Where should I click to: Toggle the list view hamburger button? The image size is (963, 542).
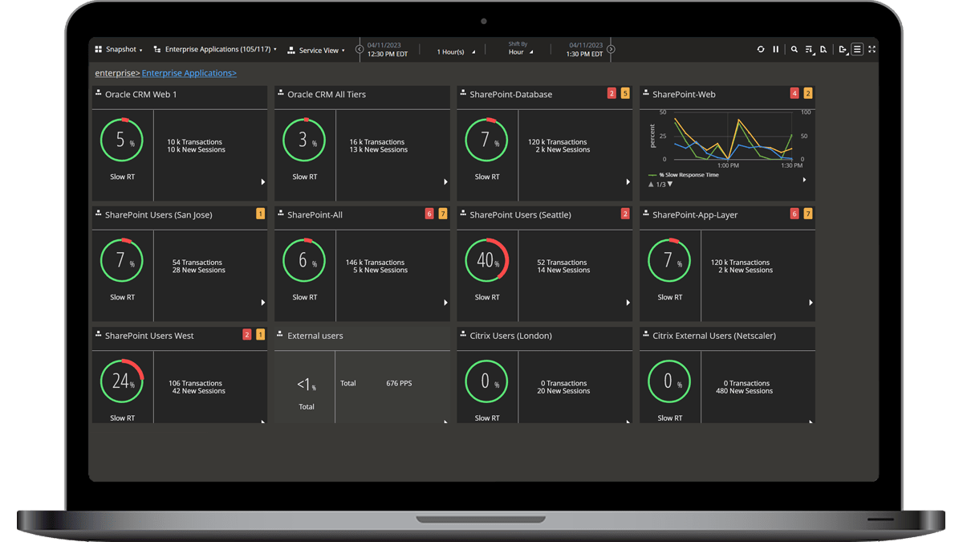point(857,50)
